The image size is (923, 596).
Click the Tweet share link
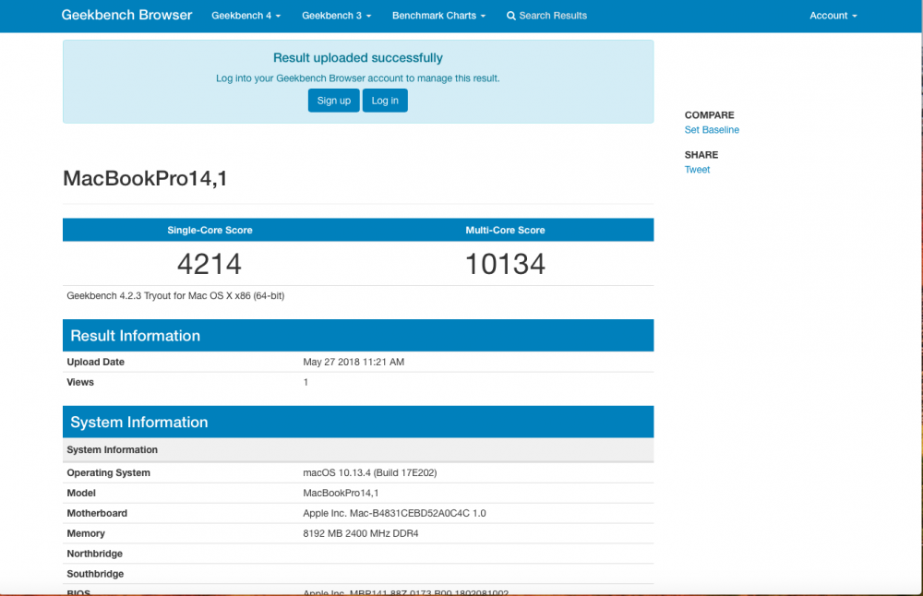point(697,170)
